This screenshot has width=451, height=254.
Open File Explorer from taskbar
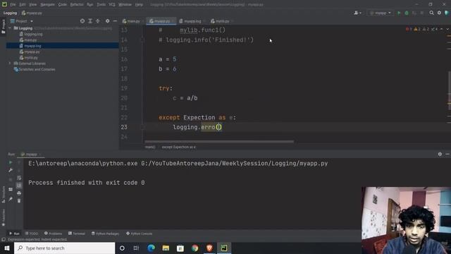click(x=166, y=248)
